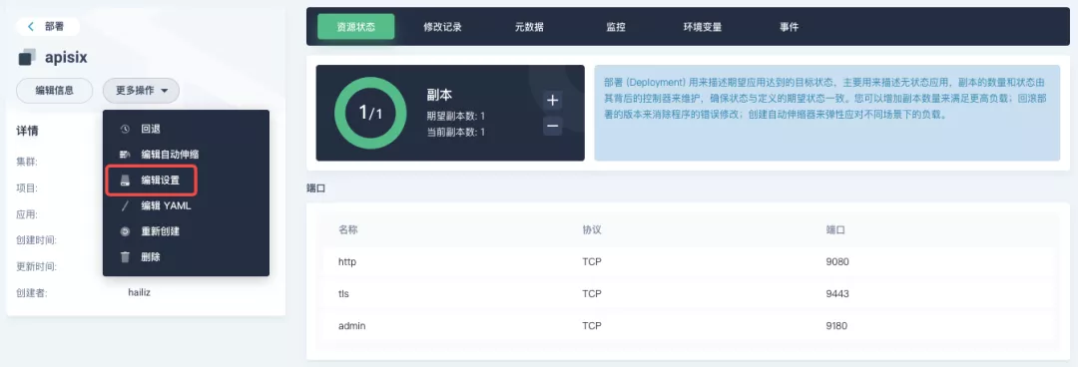This screenshot has height=367, width=1078.
Task: Open the 环境变量 tab
Action: click(x=702, y=27)
